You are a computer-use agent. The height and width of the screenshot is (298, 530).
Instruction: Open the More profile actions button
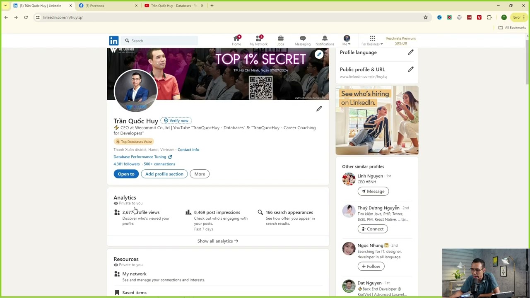[200, 174]
